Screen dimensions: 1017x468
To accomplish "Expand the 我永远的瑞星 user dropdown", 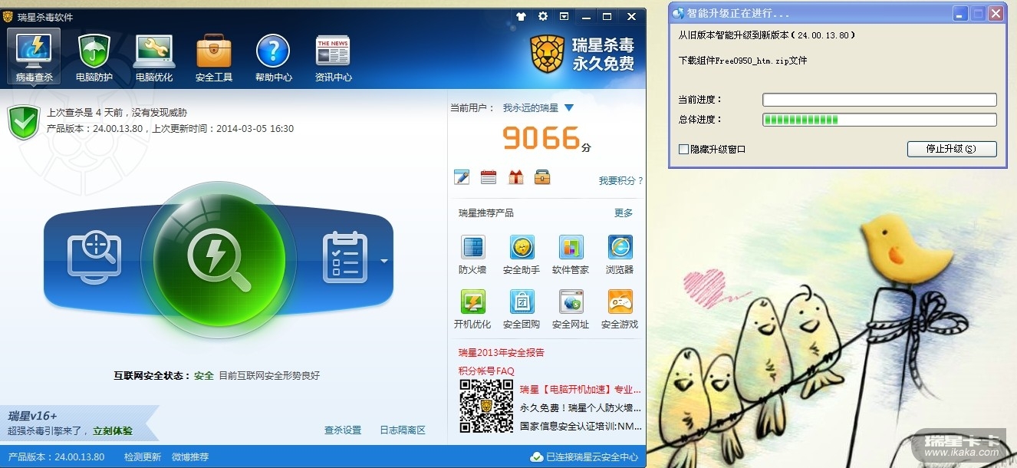I will coord(569,108).
